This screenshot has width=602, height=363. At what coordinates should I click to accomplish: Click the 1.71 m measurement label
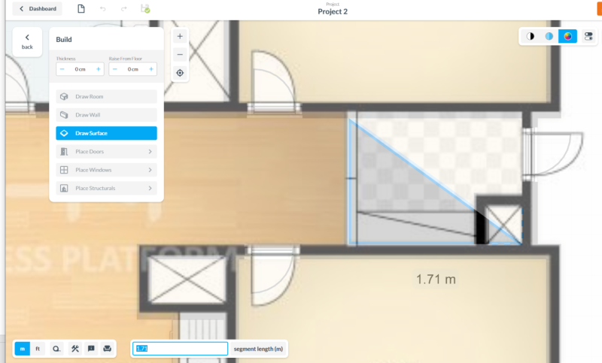[436, 279]
